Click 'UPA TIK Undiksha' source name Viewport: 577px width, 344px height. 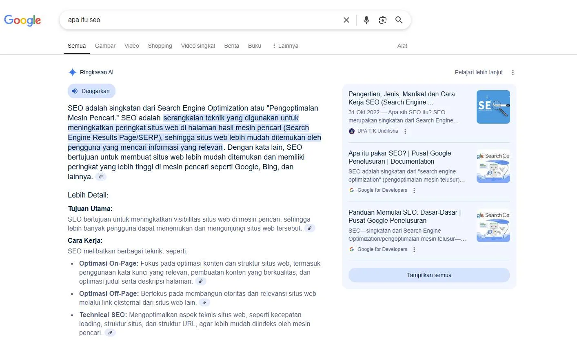[378, 131]
